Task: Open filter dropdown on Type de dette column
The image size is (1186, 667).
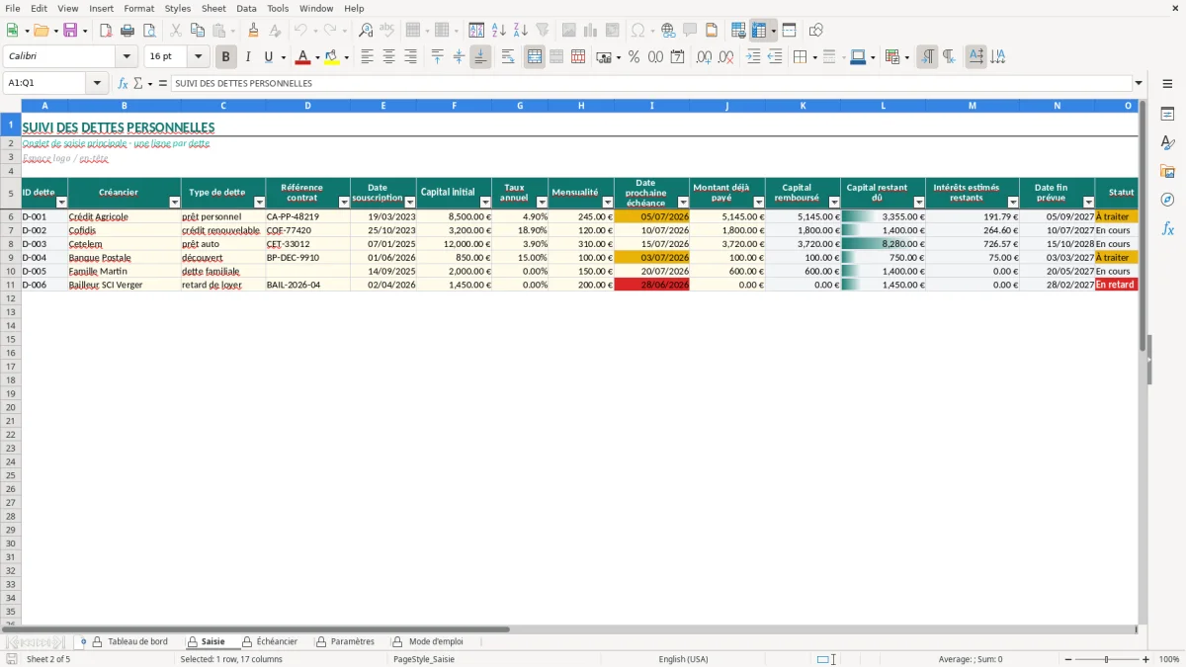Action: [259, 202]
